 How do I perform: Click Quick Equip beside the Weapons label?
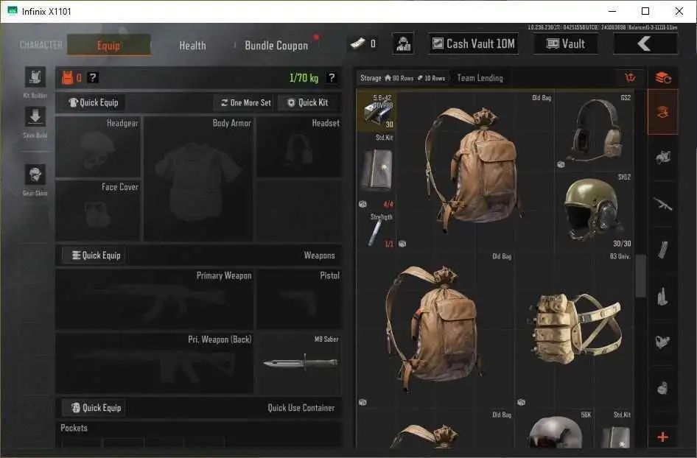pyautogui.click(x=94, y=256)
